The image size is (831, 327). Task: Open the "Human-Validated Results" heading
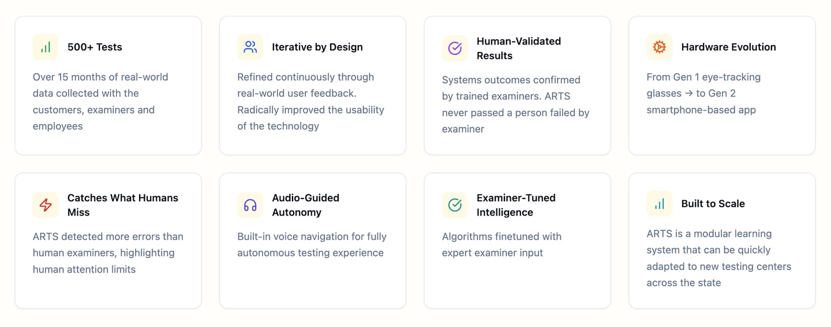(518, 48)
